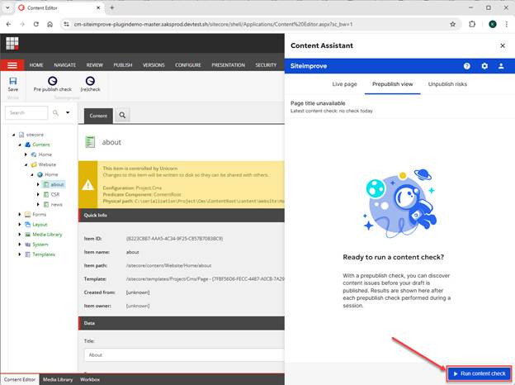Open Siteimprove settings gear icon
This screenshot has height=385, width=515.
[484, 66]
